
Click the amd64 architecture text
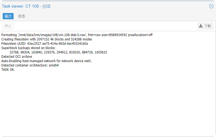point(54,65)
